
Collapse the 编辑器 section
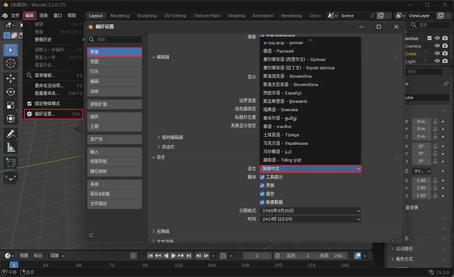153,57
